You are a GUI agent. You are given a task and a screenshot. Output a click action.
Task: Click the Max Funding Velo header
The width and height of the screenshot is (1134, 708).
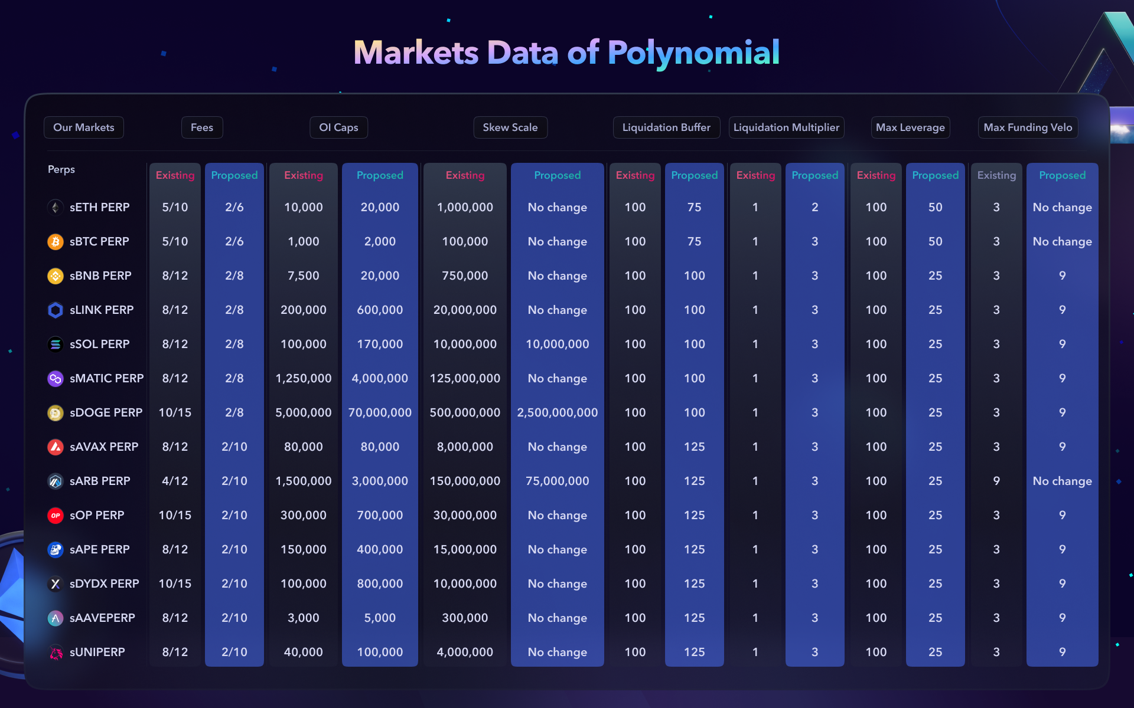click(1028, 127)
